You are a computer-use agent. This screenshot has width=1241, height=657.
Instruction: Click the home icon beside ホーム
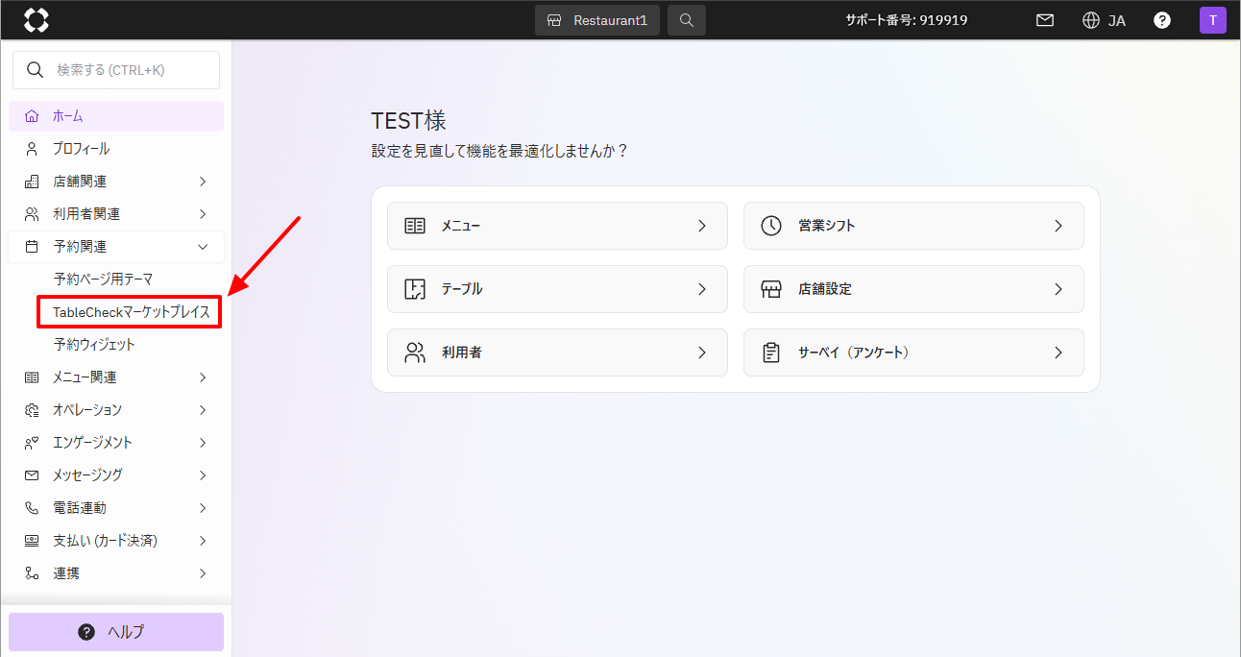pyautogui.click(x=32, y=116)
